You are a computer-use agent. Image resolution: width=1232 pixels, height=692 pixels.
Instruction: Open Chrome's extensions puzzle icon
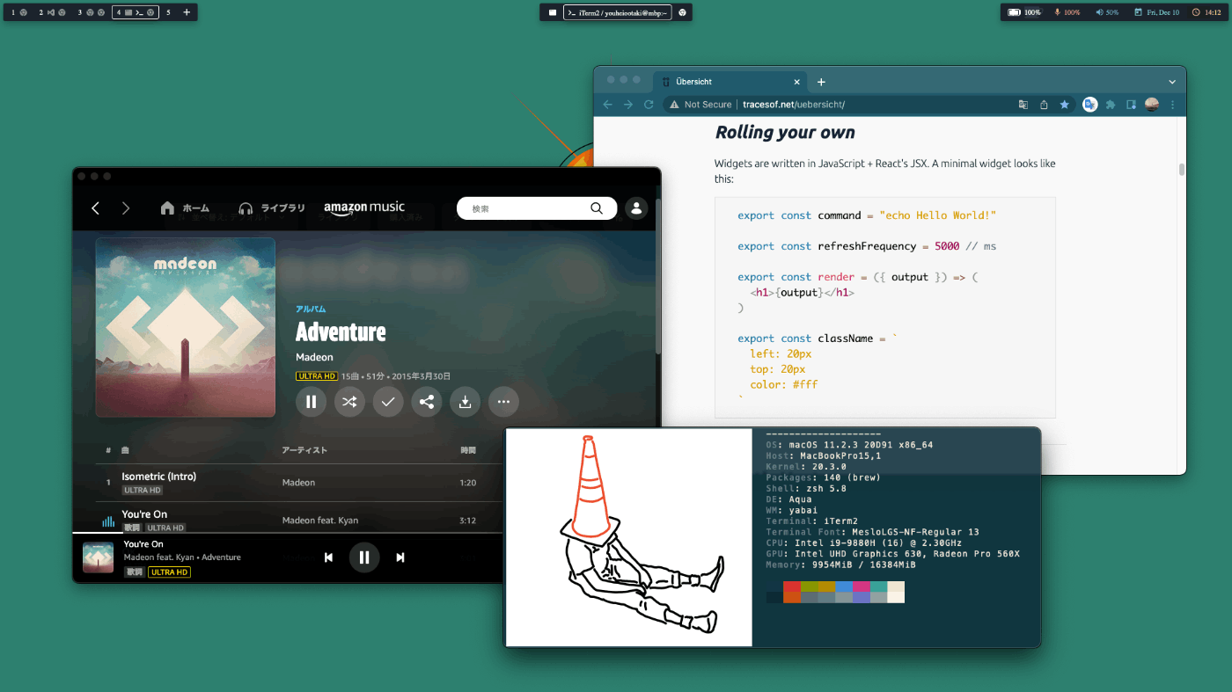click(1111, 105)
